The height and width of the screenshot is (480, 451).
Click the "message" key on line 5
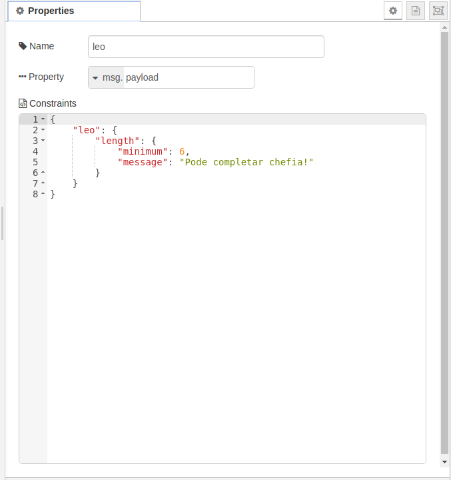143,162
